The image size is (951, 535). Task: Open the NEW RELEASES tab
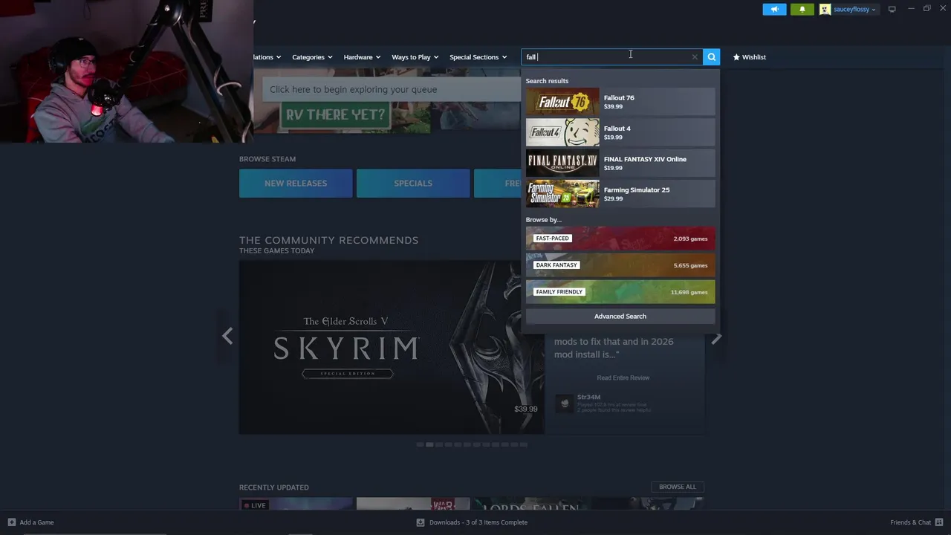tap(296, 184)
